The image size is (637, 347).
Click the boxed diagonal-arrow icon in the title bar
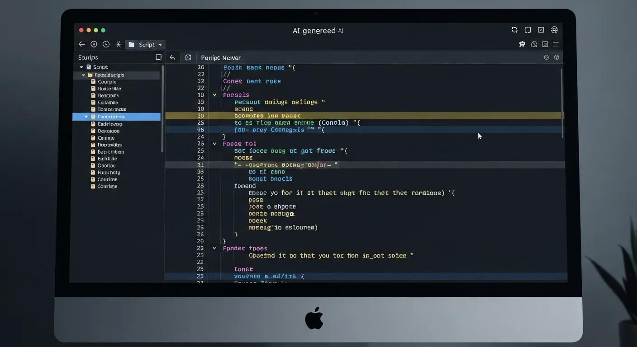pyautogui.click(x=541, y=29)
